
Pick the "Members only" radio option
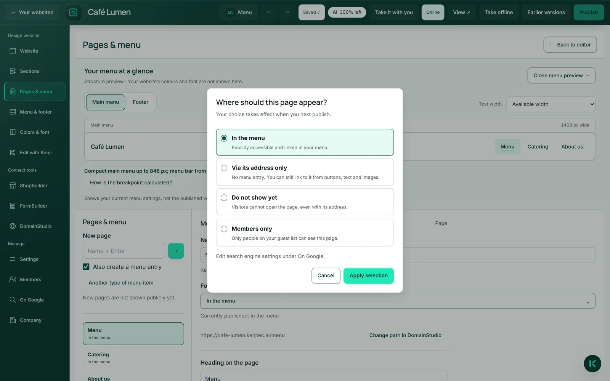tap(224, 229)
